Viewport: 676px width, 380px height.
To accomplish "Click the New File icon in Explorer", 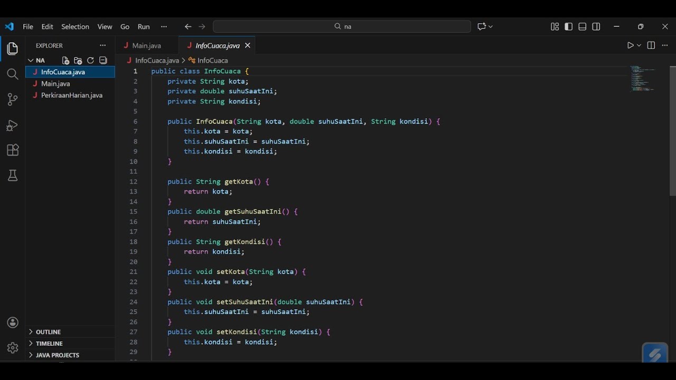I will coord(65,60).
